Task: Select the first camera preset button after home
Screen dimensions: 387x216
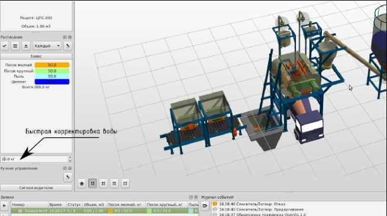Action: point(92,183)
